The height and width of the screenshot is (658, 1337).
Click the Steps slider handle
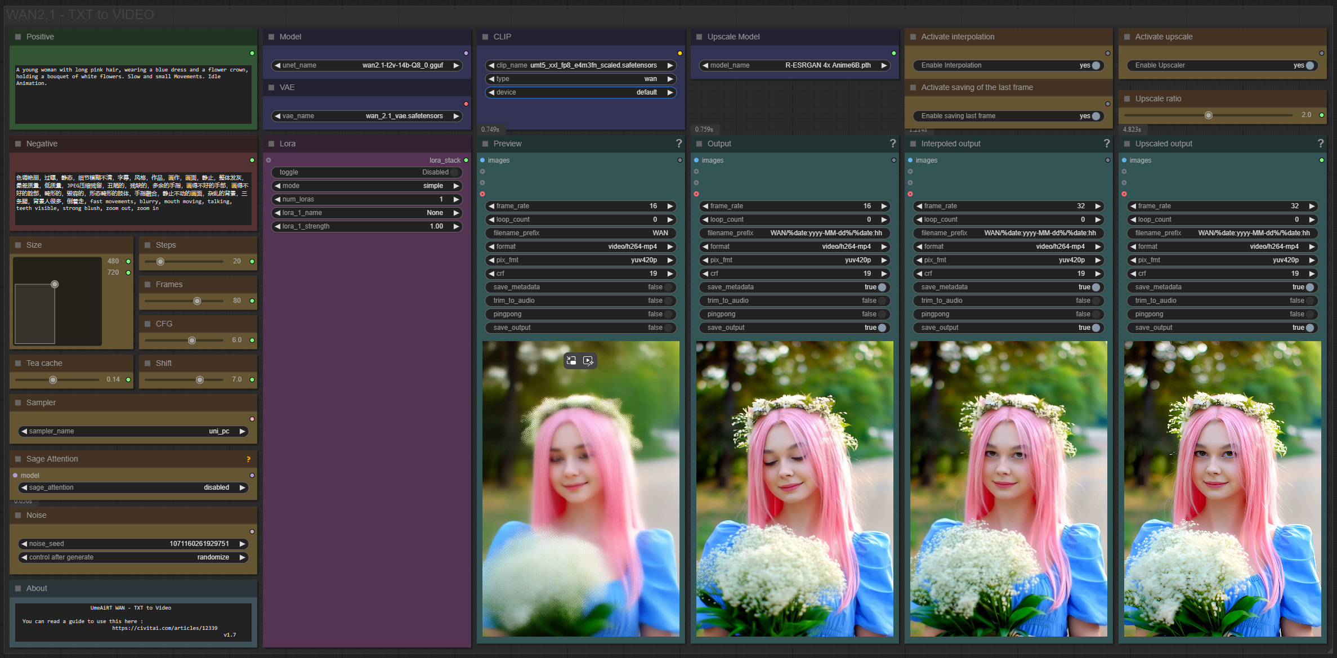pyautogui.click(x=160, y=261)
